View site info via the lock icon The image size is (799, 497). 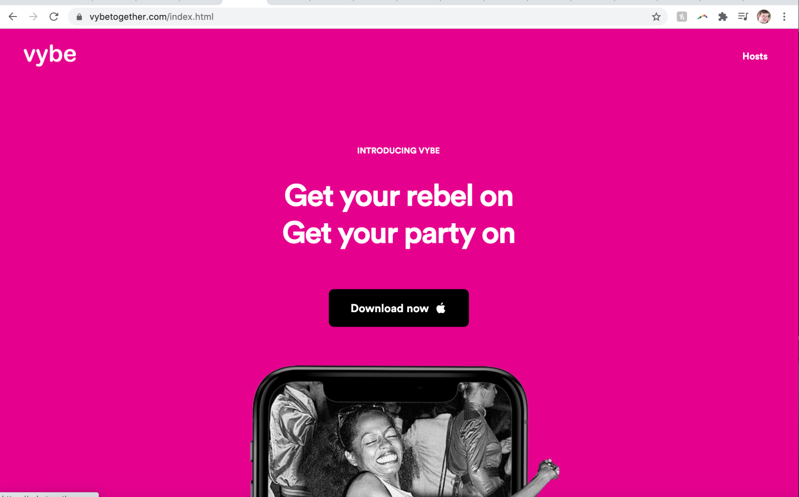pos(79,17)
